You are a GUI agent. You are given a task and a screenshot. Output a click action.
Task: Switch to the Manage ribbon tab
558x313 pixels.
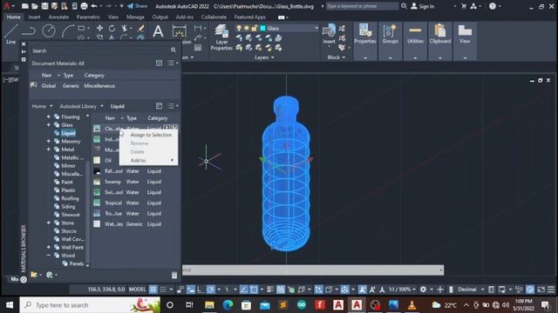135,17
